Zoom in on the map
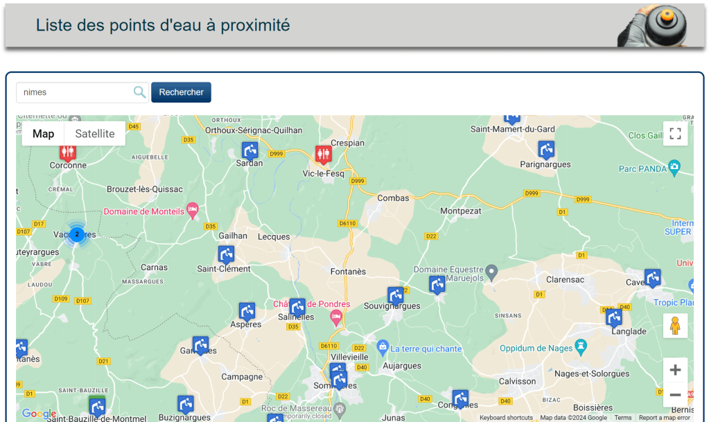 pos(675,370)
